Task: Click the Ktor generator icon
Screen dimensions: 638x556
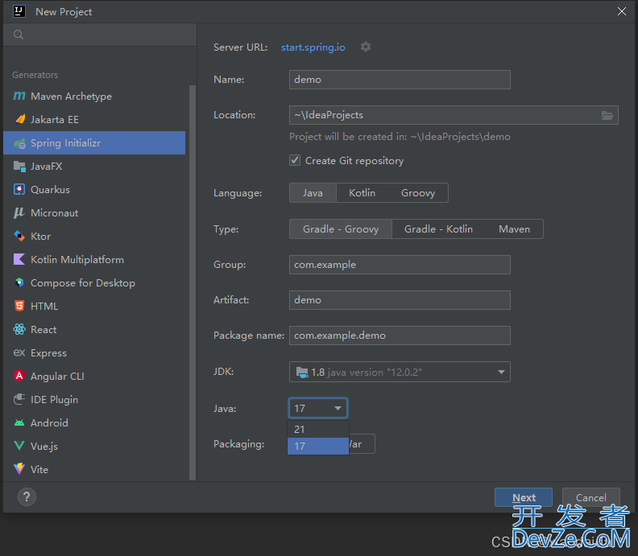Action: [x=19, y=236]
